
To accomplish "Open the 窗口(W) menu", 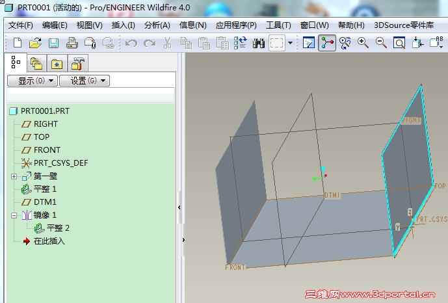I will tap(314, 25).
